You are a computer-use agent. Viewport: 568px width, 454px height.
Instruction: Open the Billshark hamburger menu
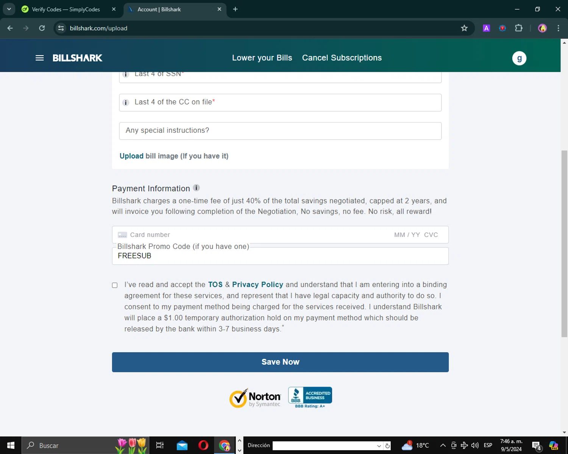[x=39, y=58]
